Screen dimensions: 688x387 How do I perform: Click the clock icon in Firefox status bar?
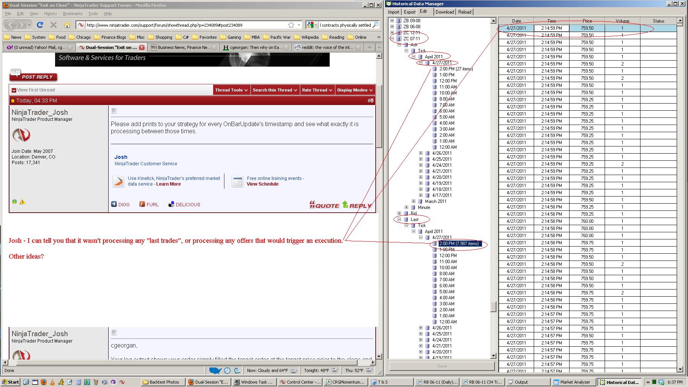(227, 370)
